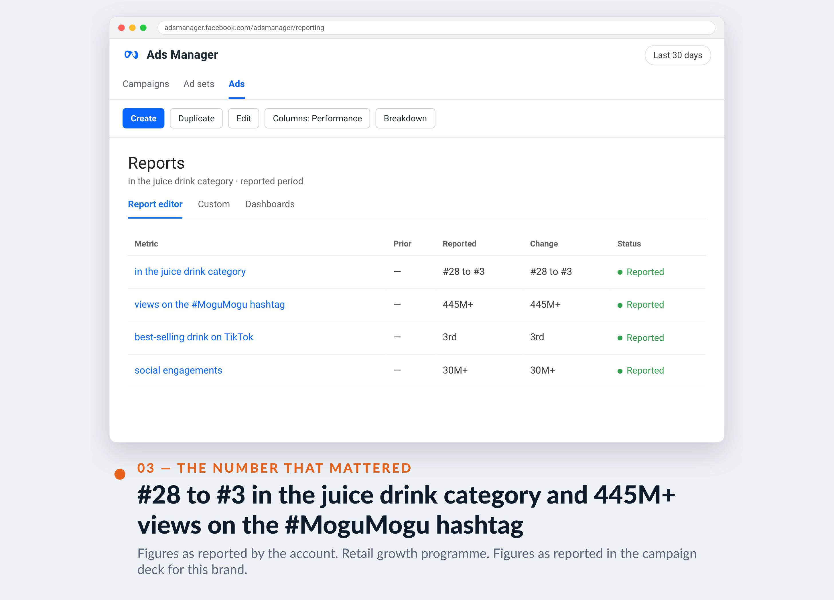
Task: Click the 3rd value in Reported column
Action: coord(449,337)
